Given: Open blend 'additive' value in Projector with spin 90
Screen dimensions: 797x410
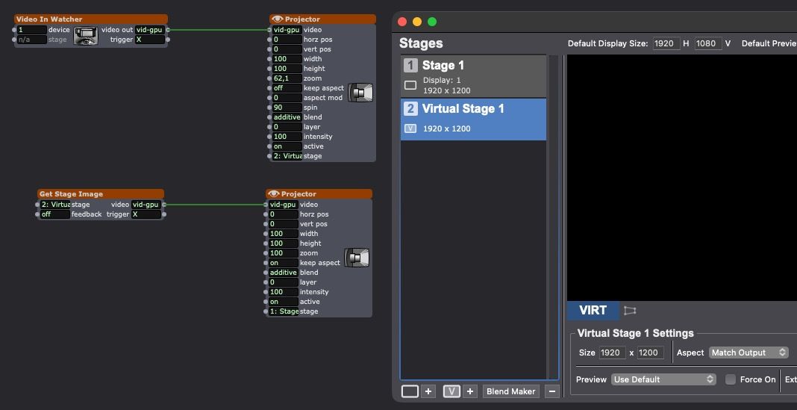Looking at the screenshot, I should pyautogui.click(x=287, y=117).
